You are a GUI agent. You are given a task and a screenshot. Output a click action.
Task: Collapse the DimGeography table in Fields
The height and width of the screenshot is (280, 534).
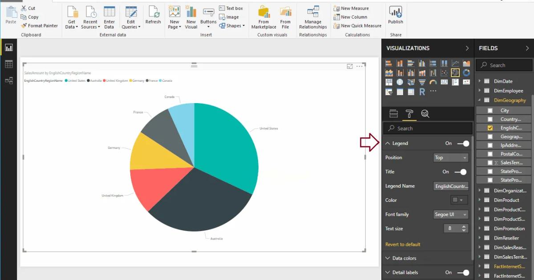tap(478, 100)
